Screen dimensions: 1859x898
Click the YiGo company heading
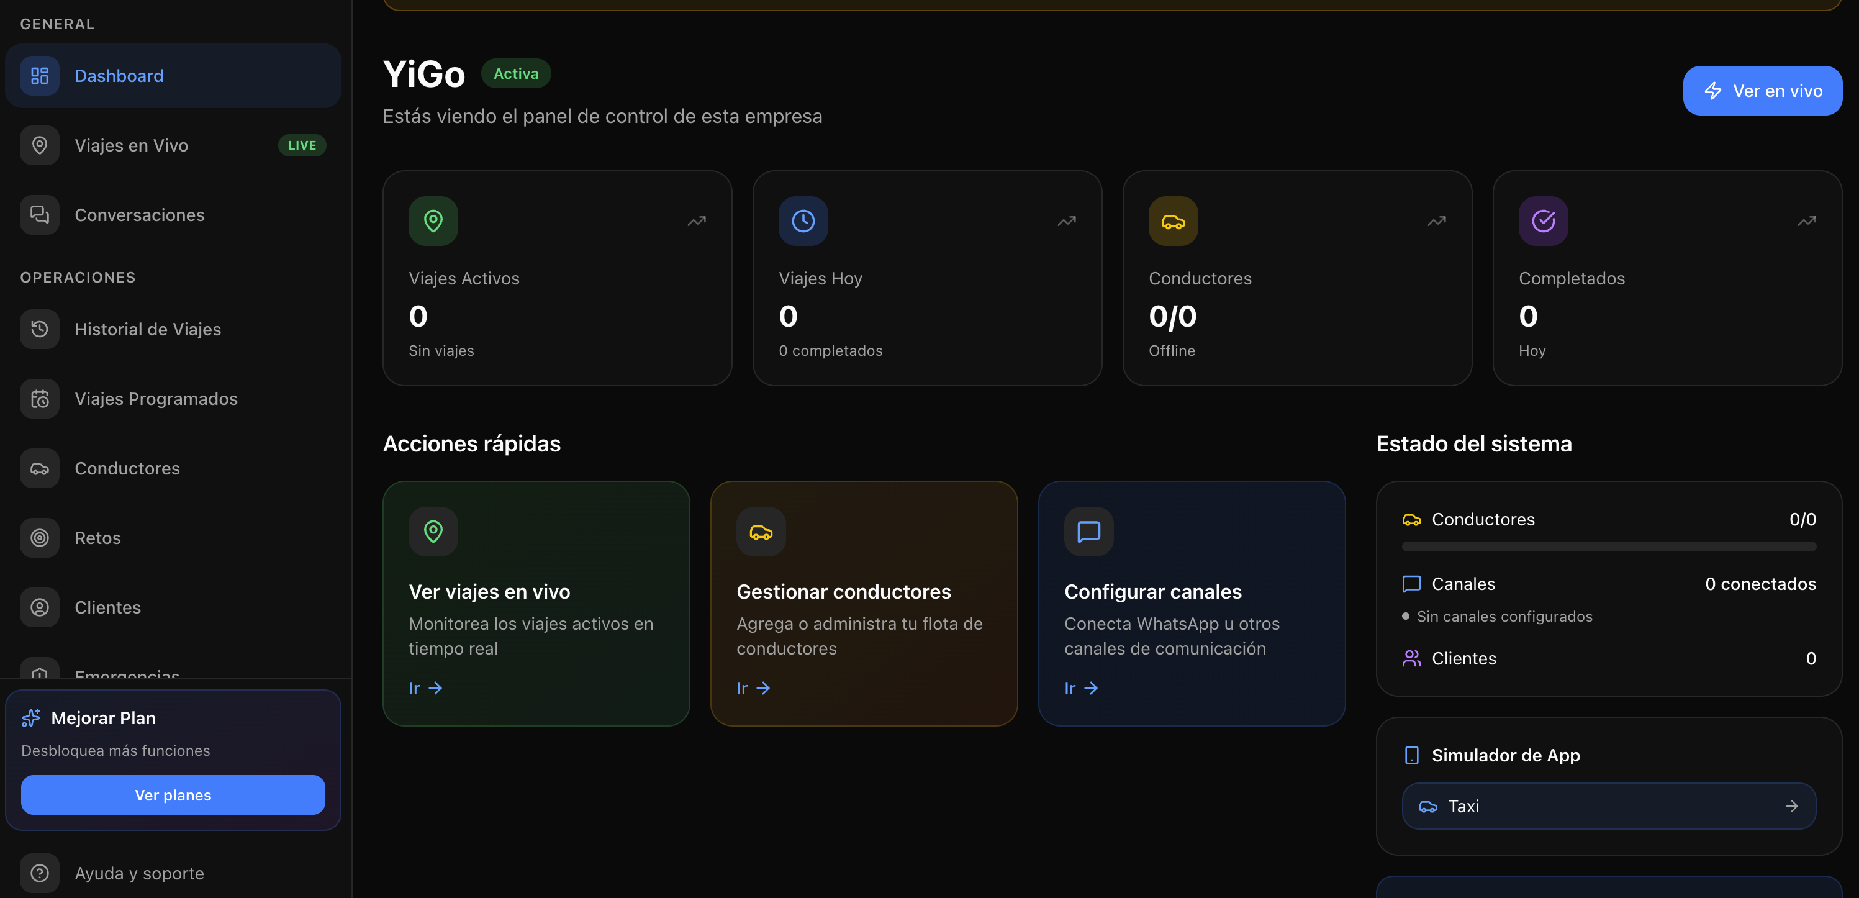click(424, 75)
